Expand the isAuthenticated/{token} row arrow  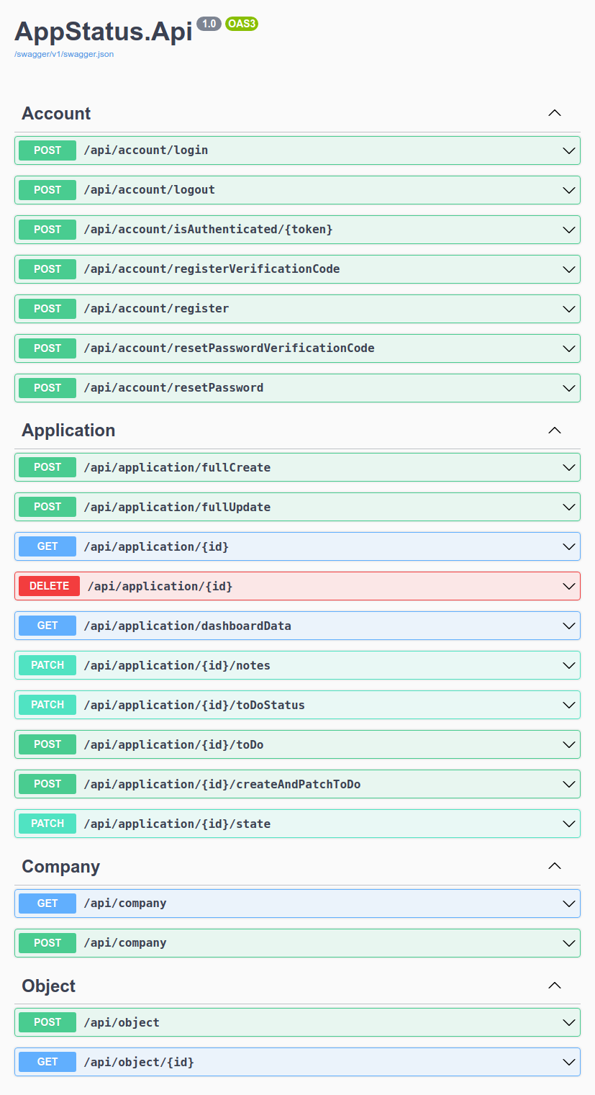coord(569,230)
